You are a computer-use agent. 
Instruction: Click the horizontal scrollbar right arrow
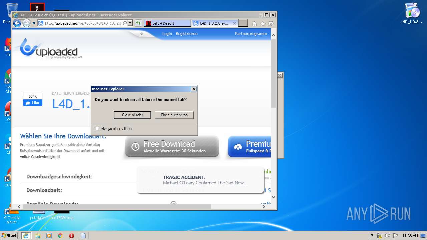[264, 207]
